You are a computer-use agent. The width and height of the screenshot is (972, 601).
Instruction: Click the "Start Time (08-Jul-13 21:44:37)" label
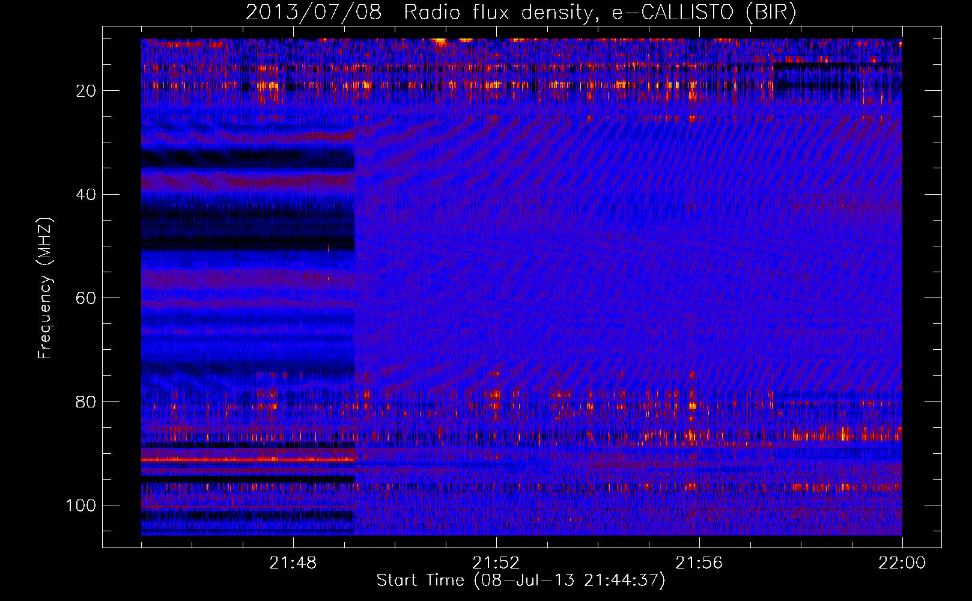521,581
